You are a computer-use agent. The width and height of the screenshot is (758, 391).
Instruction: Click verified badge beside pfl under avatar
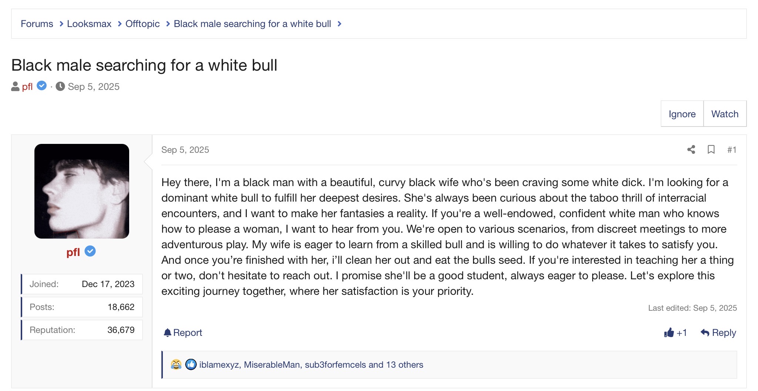tap(90, 252)
